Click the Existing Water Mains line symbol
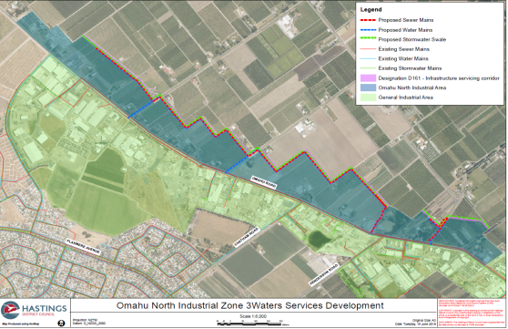Viewport: 508px width, 329px height. coord(368,58)
